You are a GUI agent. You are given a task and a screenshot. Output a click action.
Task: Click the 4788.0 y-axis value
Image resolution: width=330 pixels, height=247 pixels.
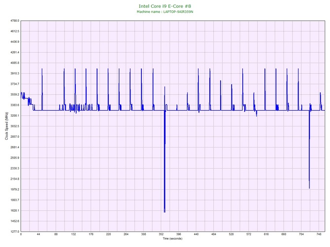15,21
